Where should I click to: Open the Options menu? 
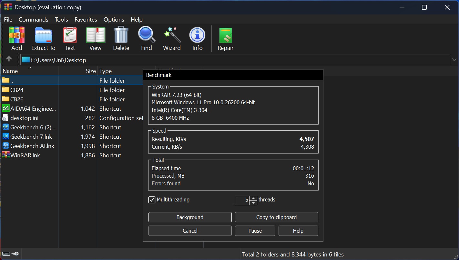[x=114, y=20]
